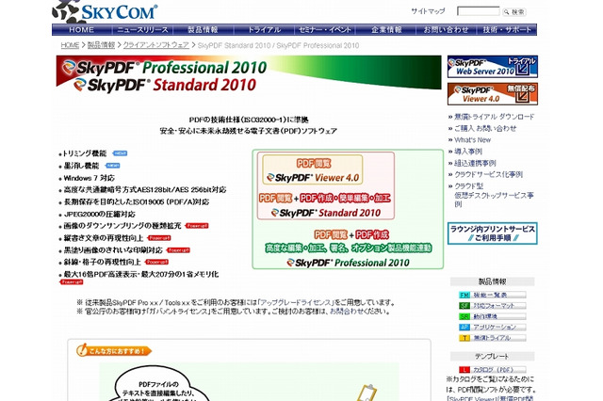Click the SkyPDF Standard 2010 diagram logo
The height and width of the screenshot is (401, 603).
point(326,213)
